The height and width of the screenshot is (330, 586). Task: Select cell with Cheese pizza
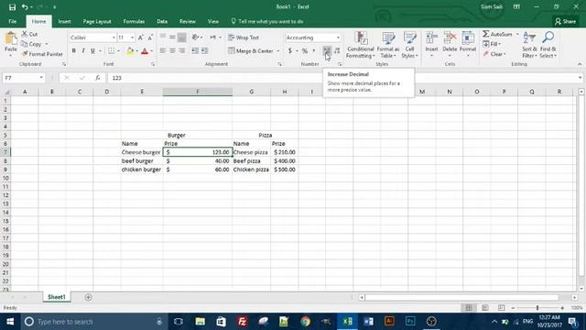click(x=251, y=152)
